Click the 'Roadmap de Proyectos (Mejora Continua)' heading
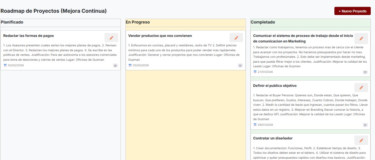 point(54,11)
